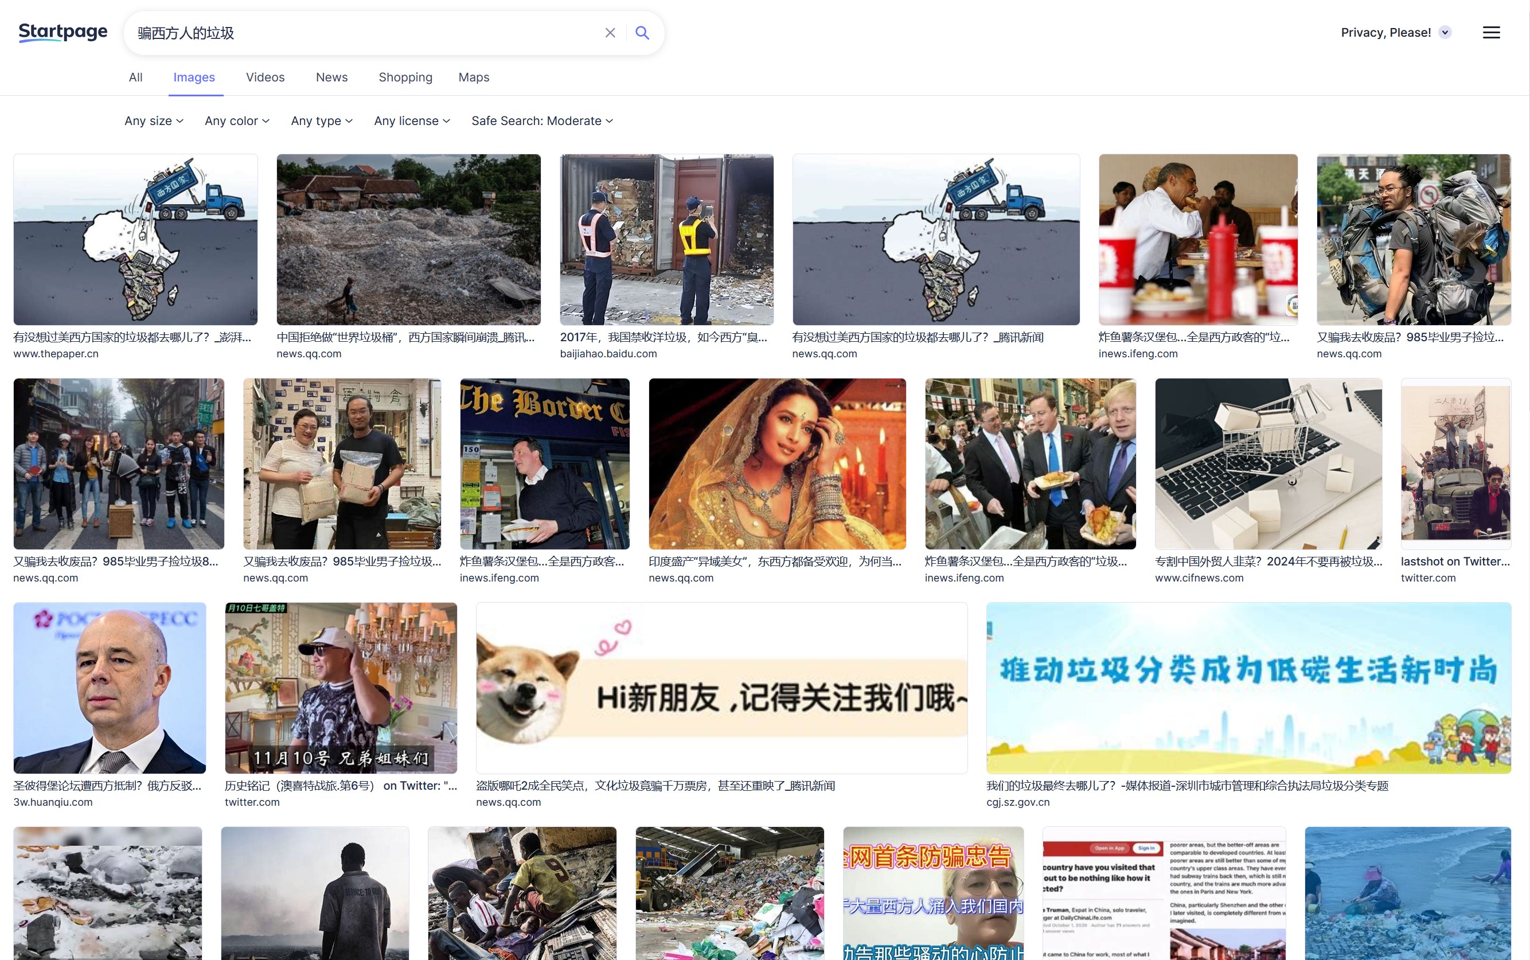1530x960 pixels.
Task: Click 3w.huanqiu.com source link
Action: 53,802
